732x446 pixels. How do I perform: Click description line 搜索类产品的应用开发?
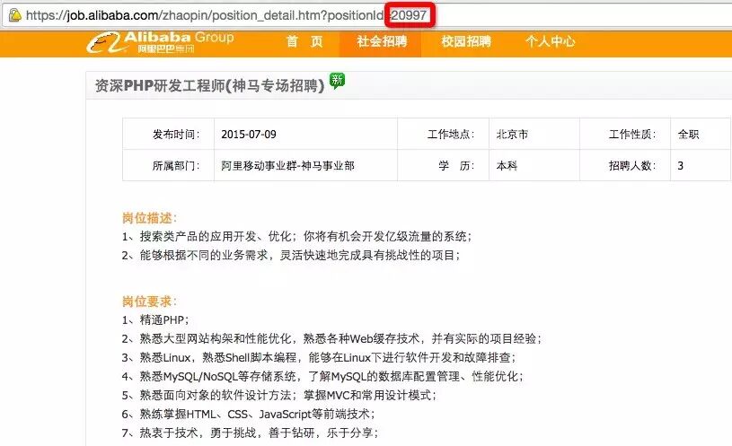pos(297,237)
